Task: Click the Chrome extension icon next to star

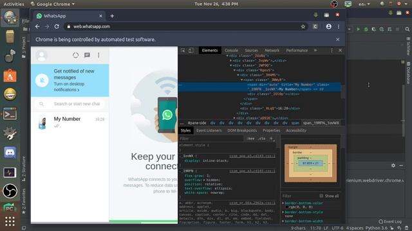Action: [315, 26]
